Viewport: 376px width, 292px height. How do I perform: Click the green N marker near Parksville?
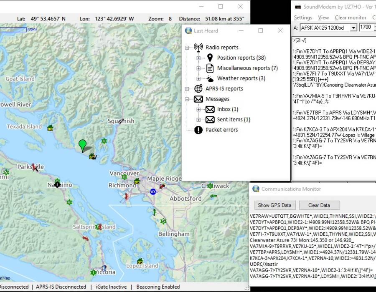tap(6, 172)
